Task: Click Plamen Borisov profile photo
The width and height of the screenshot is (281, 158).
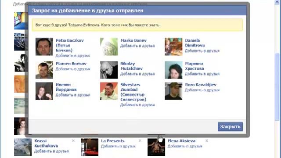Action: click(x=44, y=70)
